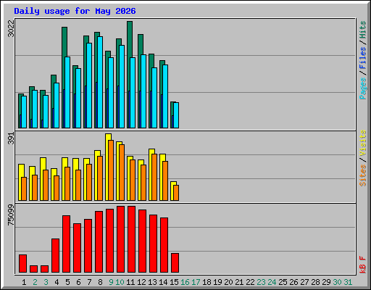Click day 22 on the x-axis
Image resolution: width=371 pixels, height=290 pixels.
pos(250,282)
